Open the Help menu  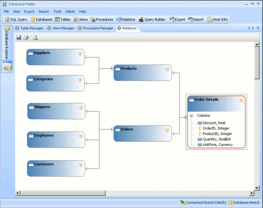tap(83, 12)
